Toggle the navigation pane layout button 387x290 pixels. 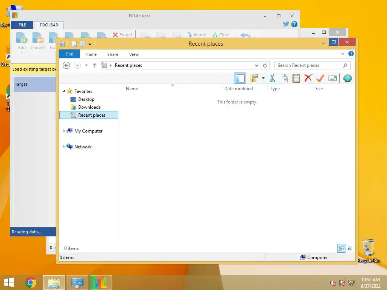240,79
